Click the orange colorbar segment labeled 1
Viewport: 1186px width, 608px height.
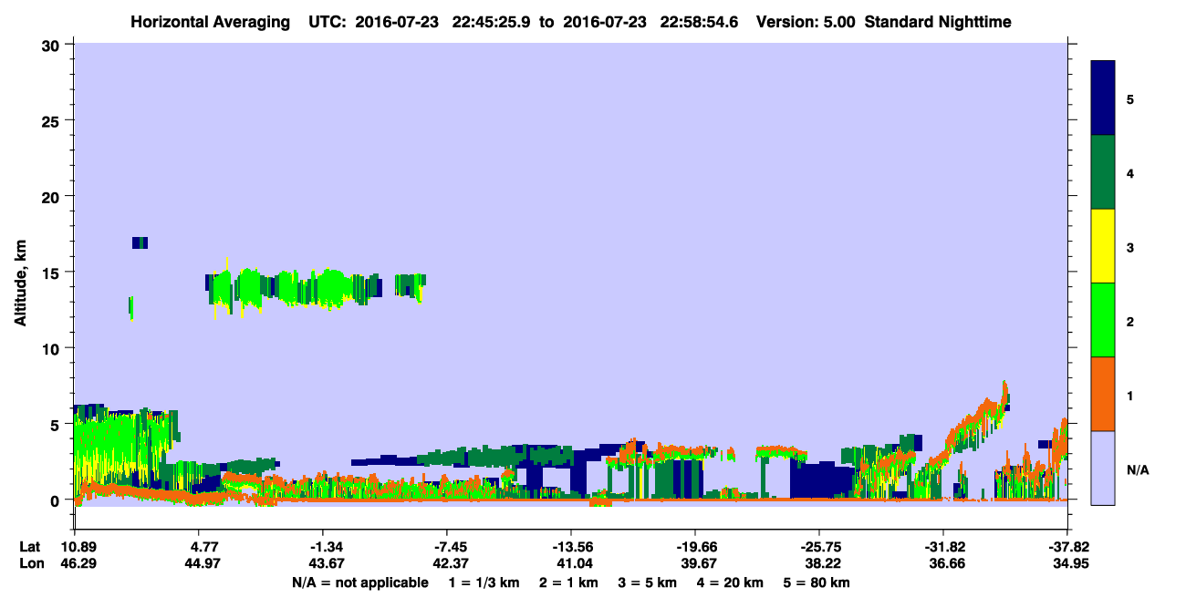(1103, 394)
